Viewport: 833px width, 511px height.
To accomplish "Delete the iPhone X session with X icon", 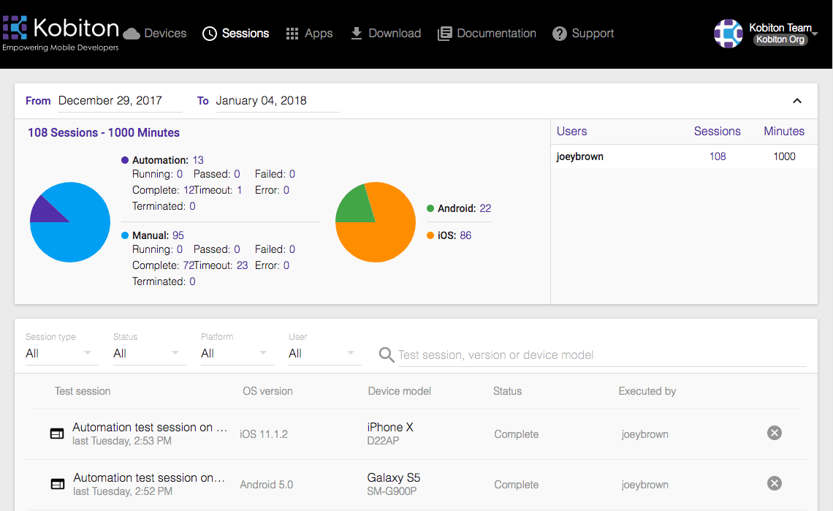I will tap(775, 433).
